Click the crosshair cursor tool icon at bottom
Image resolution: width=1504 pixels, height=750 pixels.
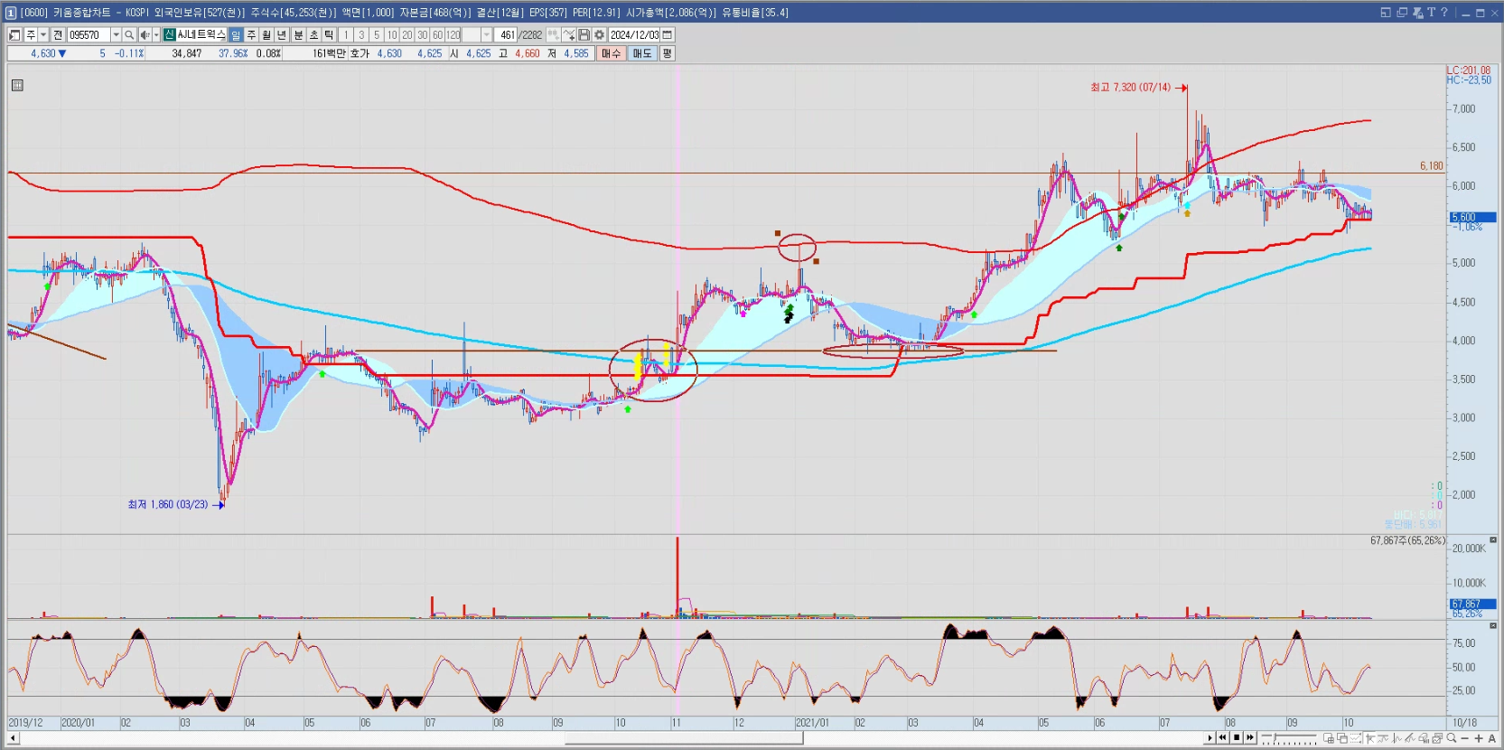click(x=1369, y=738)
